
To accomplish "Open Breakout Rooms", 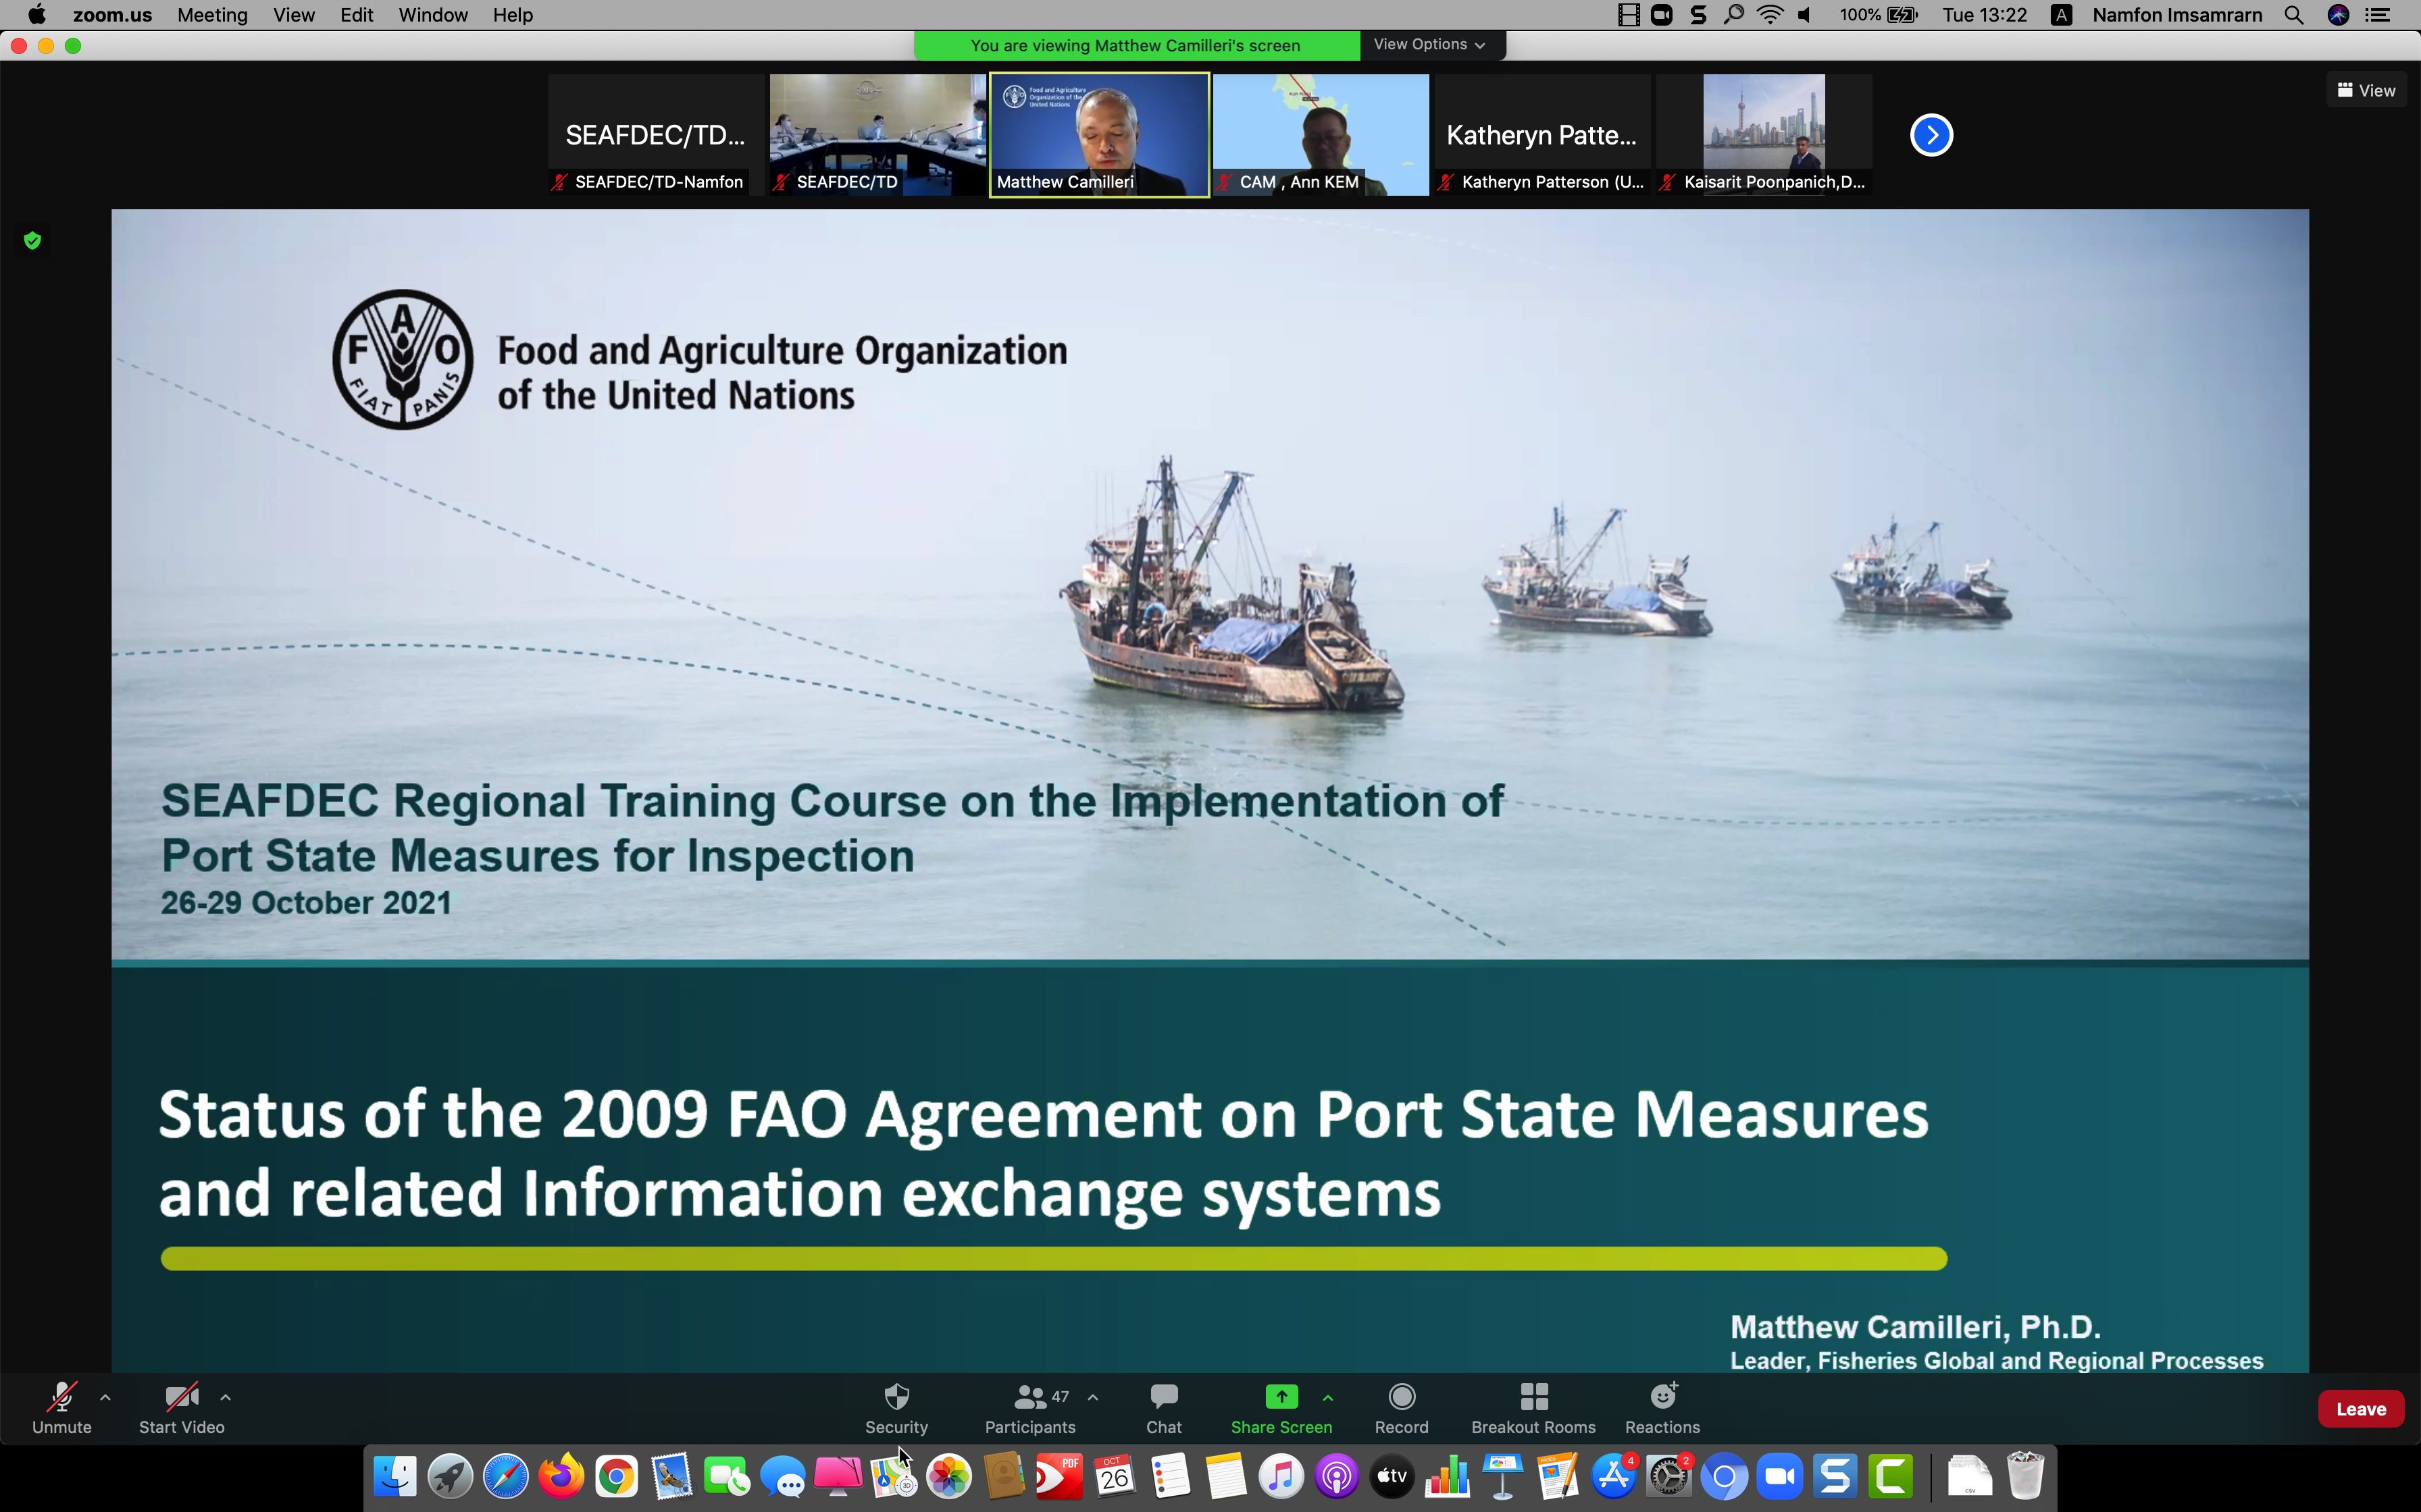I will pyautogui.click(x=1533, y=1397).
